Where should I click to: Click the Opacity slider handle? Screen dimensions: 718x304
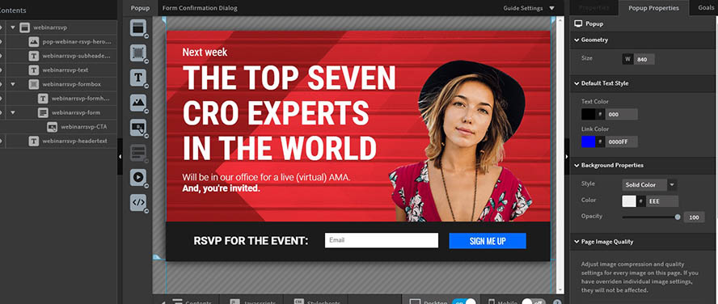pyautogui.click(x=678, y=217)
